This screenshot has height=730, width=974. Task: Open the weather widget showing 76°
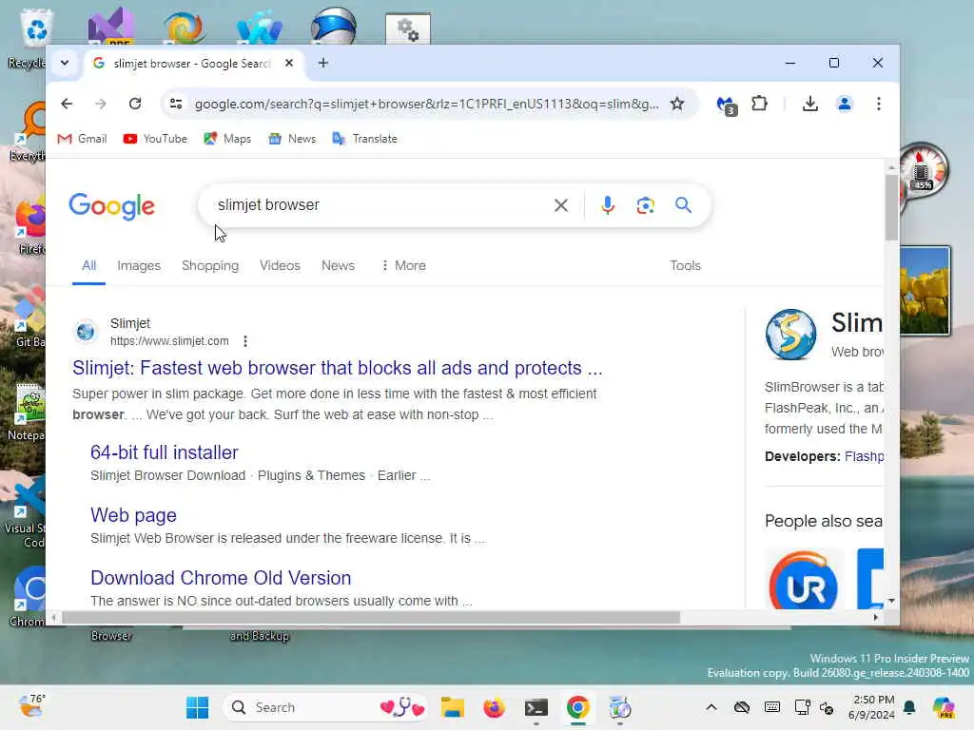[32, 706]
